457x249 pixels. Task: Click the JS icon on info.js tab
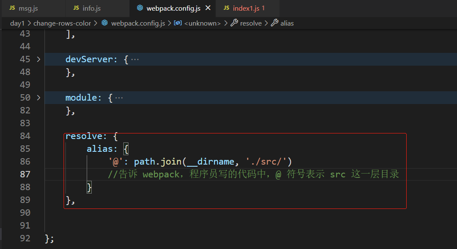click(76, 8)
